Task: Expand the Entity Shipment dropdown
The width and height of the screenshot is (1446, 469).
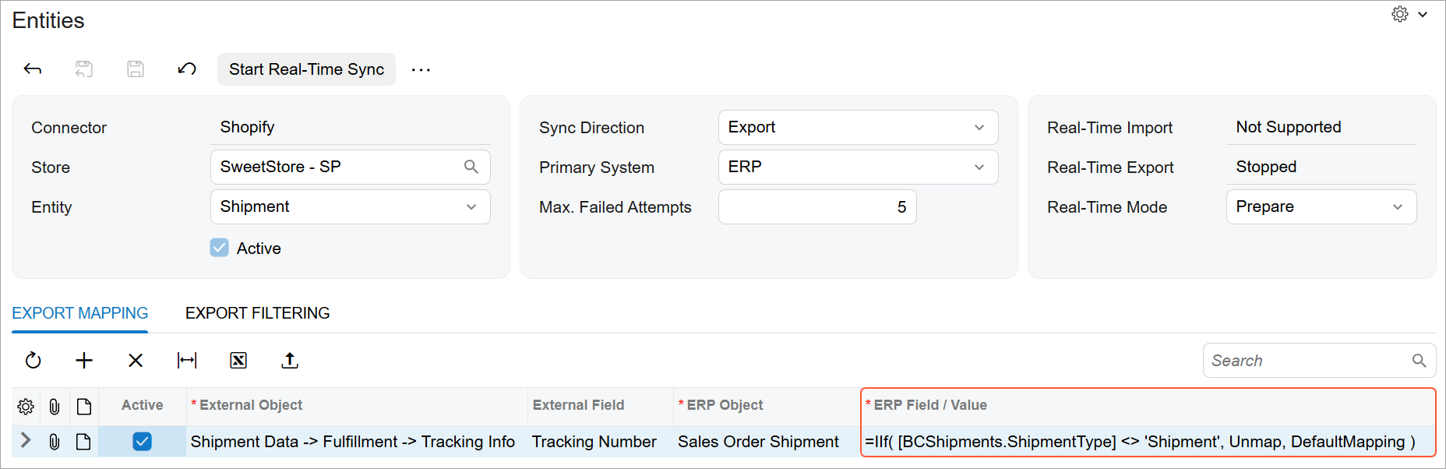Action: (x=350, y=206)
